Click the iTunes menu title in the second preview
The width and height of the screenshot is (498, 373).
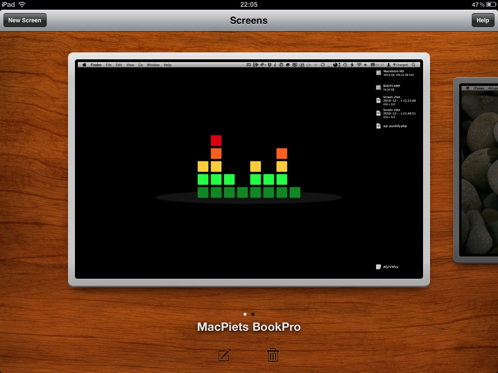[x=479, y=88]
